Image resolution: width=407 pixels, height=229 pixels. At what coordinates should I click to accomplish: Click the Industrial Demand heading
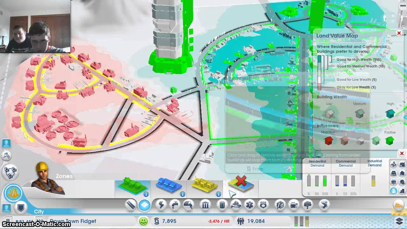pos(375,163)
